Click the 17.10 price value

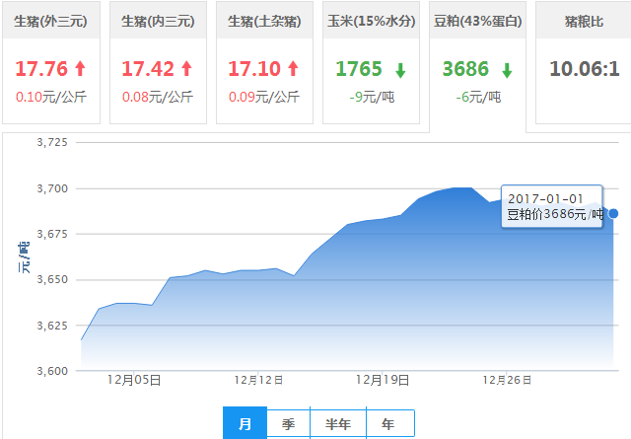[x=254, y=68]
